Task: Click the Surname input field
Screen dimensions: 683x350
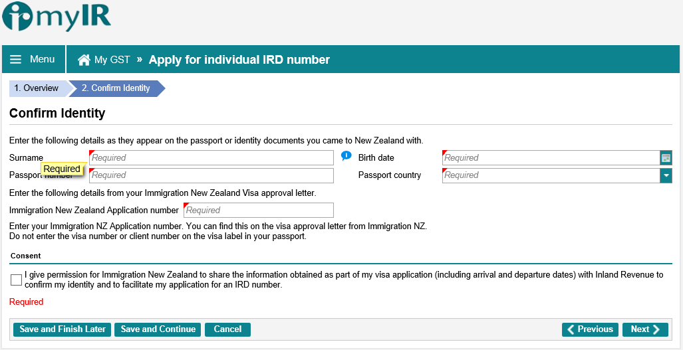Action: (x=211, y=158)
